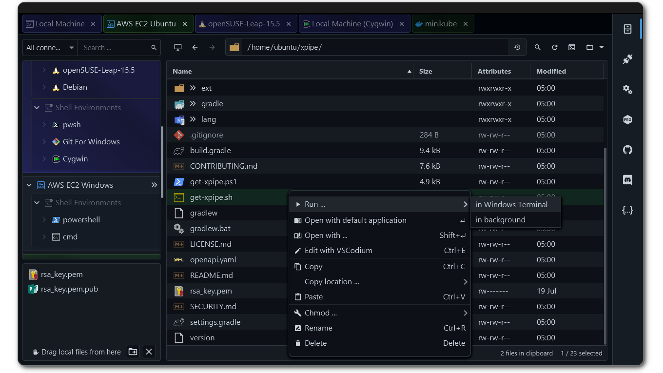Viewport: 663px width, 373px height.
Task: Go back with the left arrow
Action: (195, 47)
